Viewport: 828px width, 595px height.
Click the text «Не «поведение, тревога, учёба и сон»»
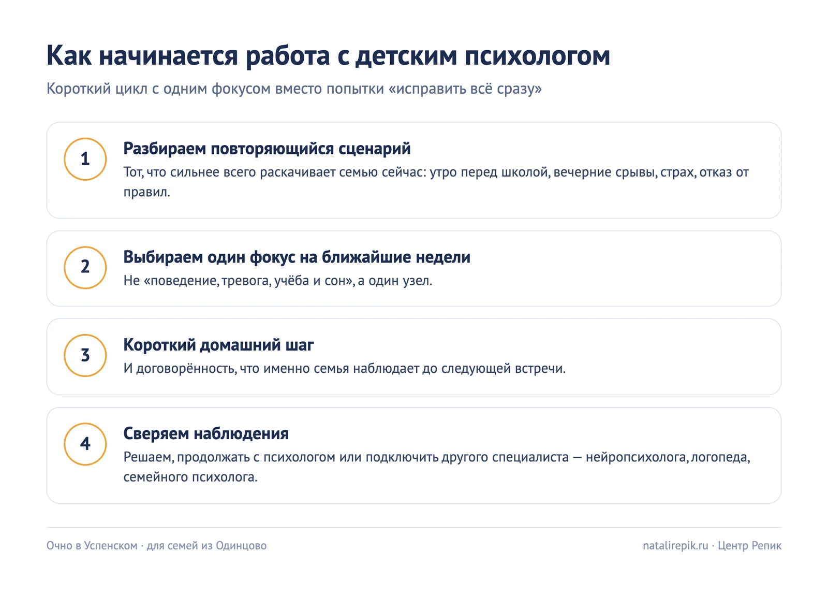pyautogui.click(x=277, y=281)
